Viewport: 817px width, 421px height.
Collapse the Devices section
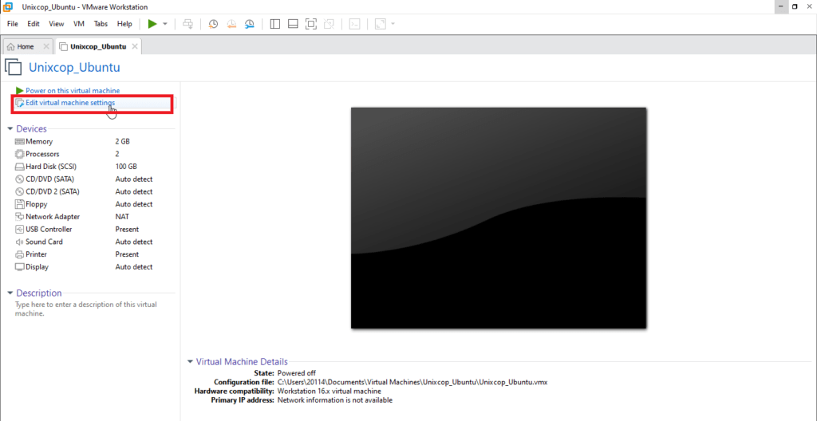[10, 128]
